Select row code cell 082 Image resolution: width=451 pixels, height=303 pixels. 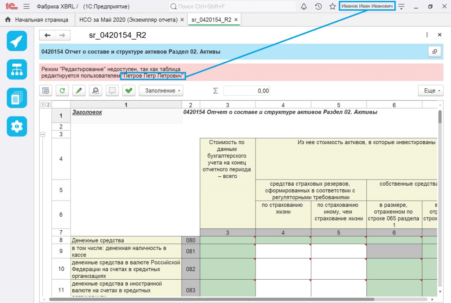point(191,269)
